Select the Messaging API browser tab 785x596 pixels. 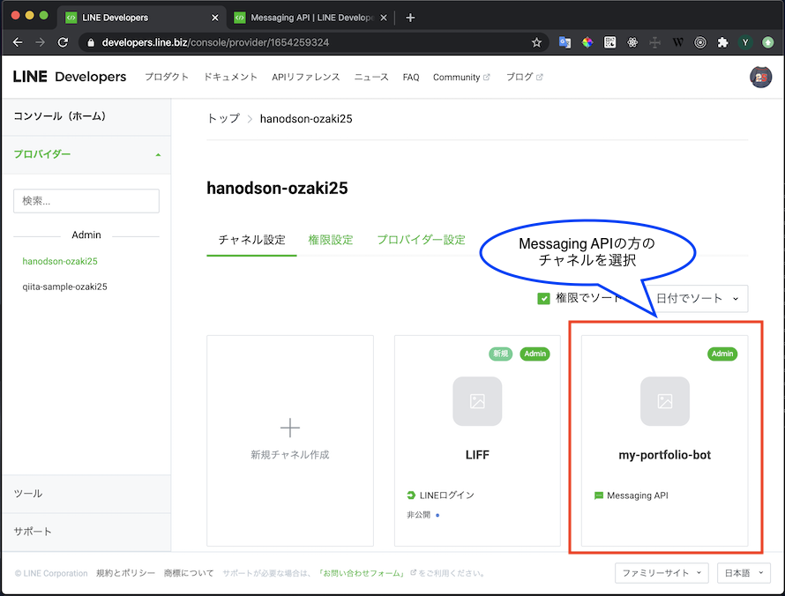[x=310, y=18]
